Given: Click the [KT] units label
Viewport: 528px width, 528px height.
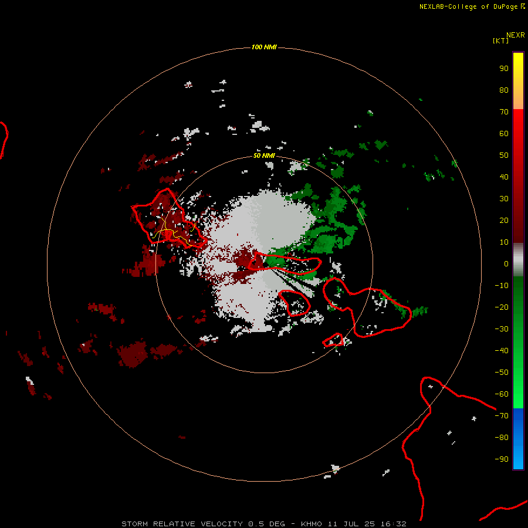Looking at the screenshot, I should 500,40.
